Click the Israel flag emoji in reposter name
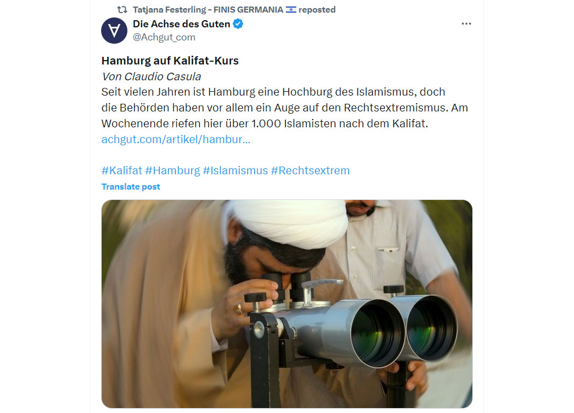 pyautogui.click(x=291, y=9)
